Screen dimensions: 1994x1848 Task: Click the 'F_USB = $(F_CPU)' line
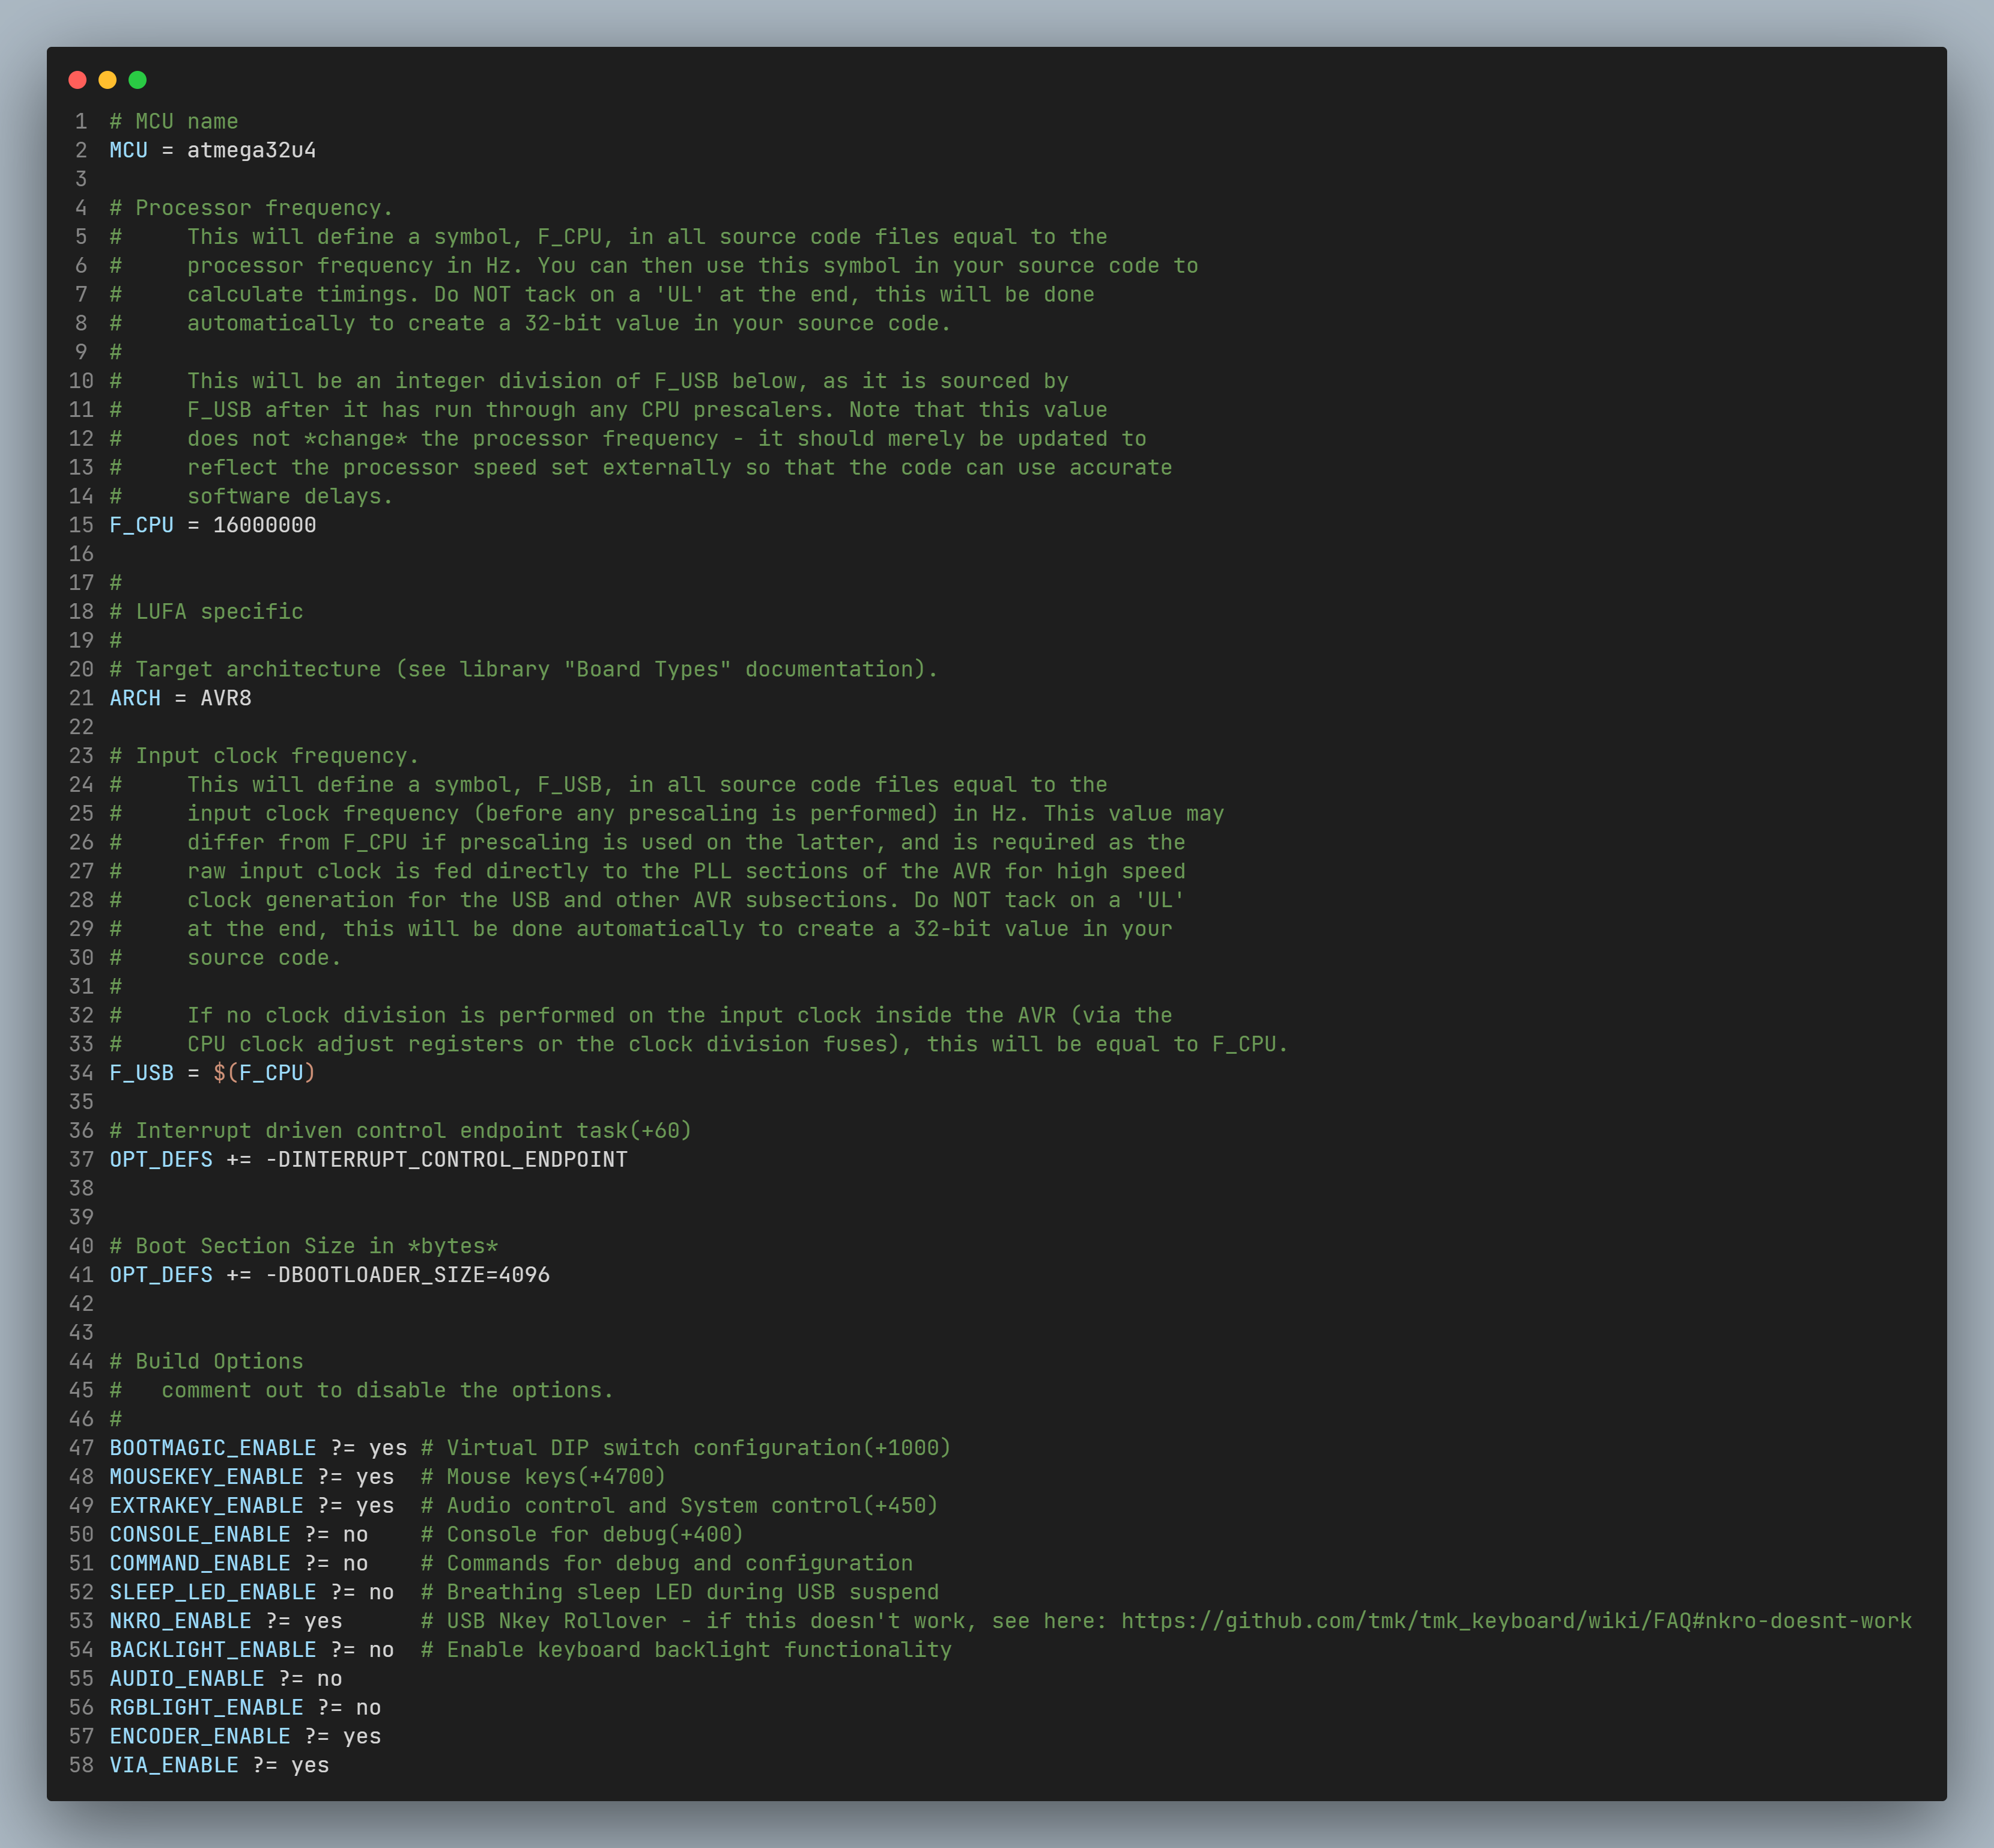coord(213,1073)
